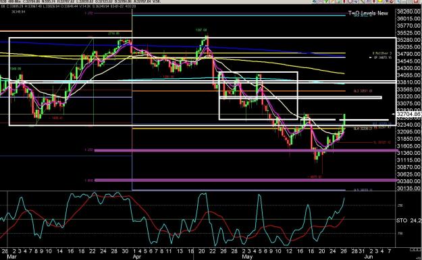Image resolution: width=422 pixels, height=260 pixels.
Task: Select the 13 date tick on time axis
Action: click(180, 251)
